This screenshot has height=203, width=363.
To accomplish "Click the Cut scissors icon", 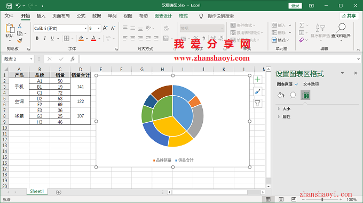I will point(20,26).
